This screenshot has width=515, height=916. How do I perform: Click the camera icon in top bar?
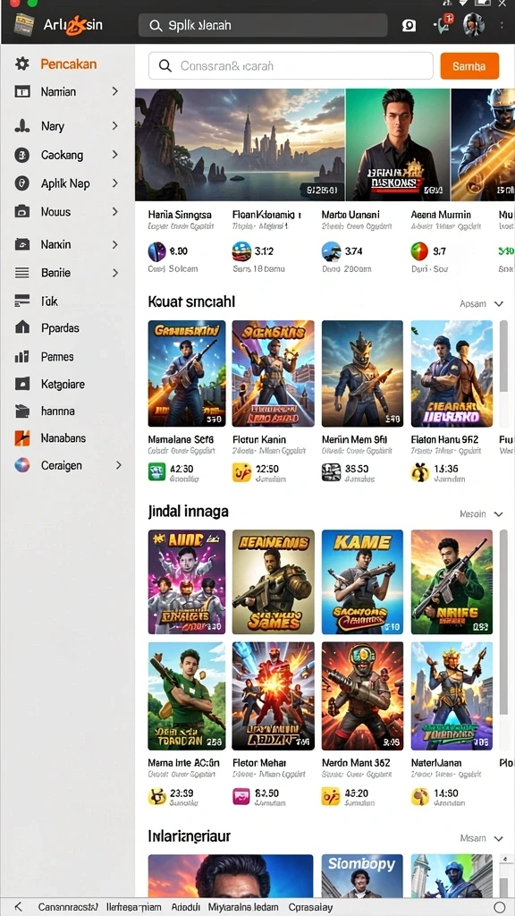pyautogui.click(x=409, y=26)
